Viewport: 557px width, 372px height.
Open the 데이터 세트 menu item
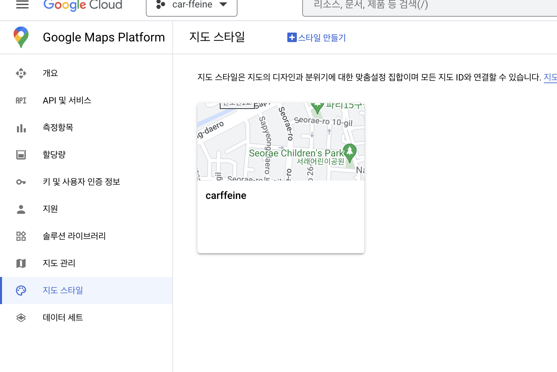(86, 318)
